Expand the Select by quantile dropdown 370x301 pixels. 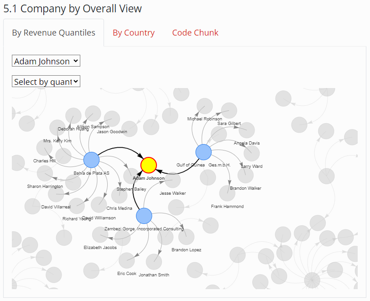(x=46, y=82)
